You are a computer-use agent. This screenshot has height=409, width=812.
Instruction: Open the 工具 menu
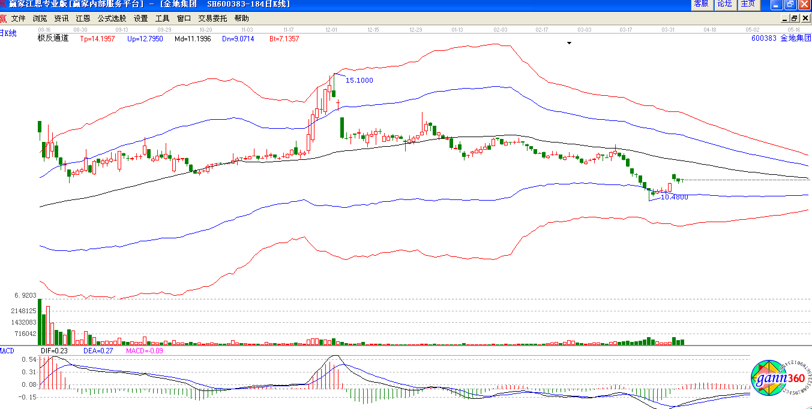pos(162,19)
